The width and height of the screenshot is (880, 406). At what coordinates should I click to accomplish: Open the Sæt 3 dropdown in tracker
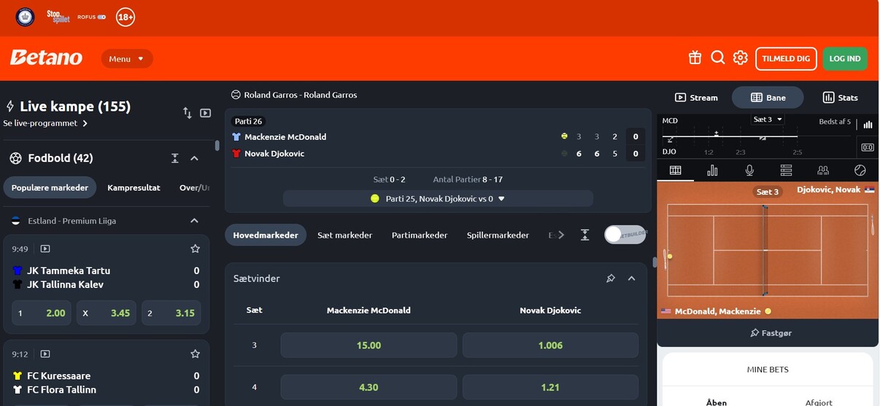click(x=767, y=120)
